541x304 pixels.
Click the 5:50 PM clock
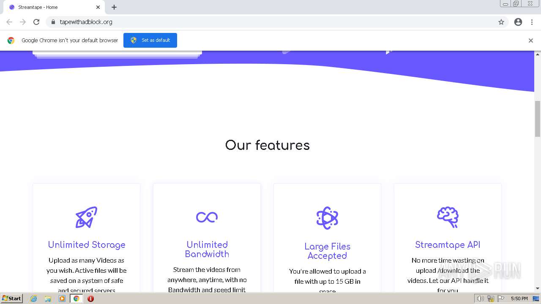click(x=519, y=299)
